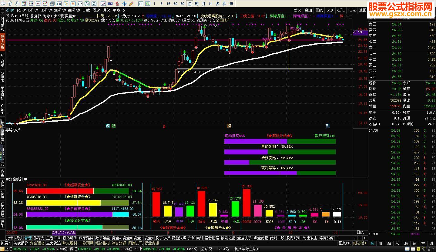
Task: Select the 等待涨停 indicator tab
Action: click(x=326, y=238)
